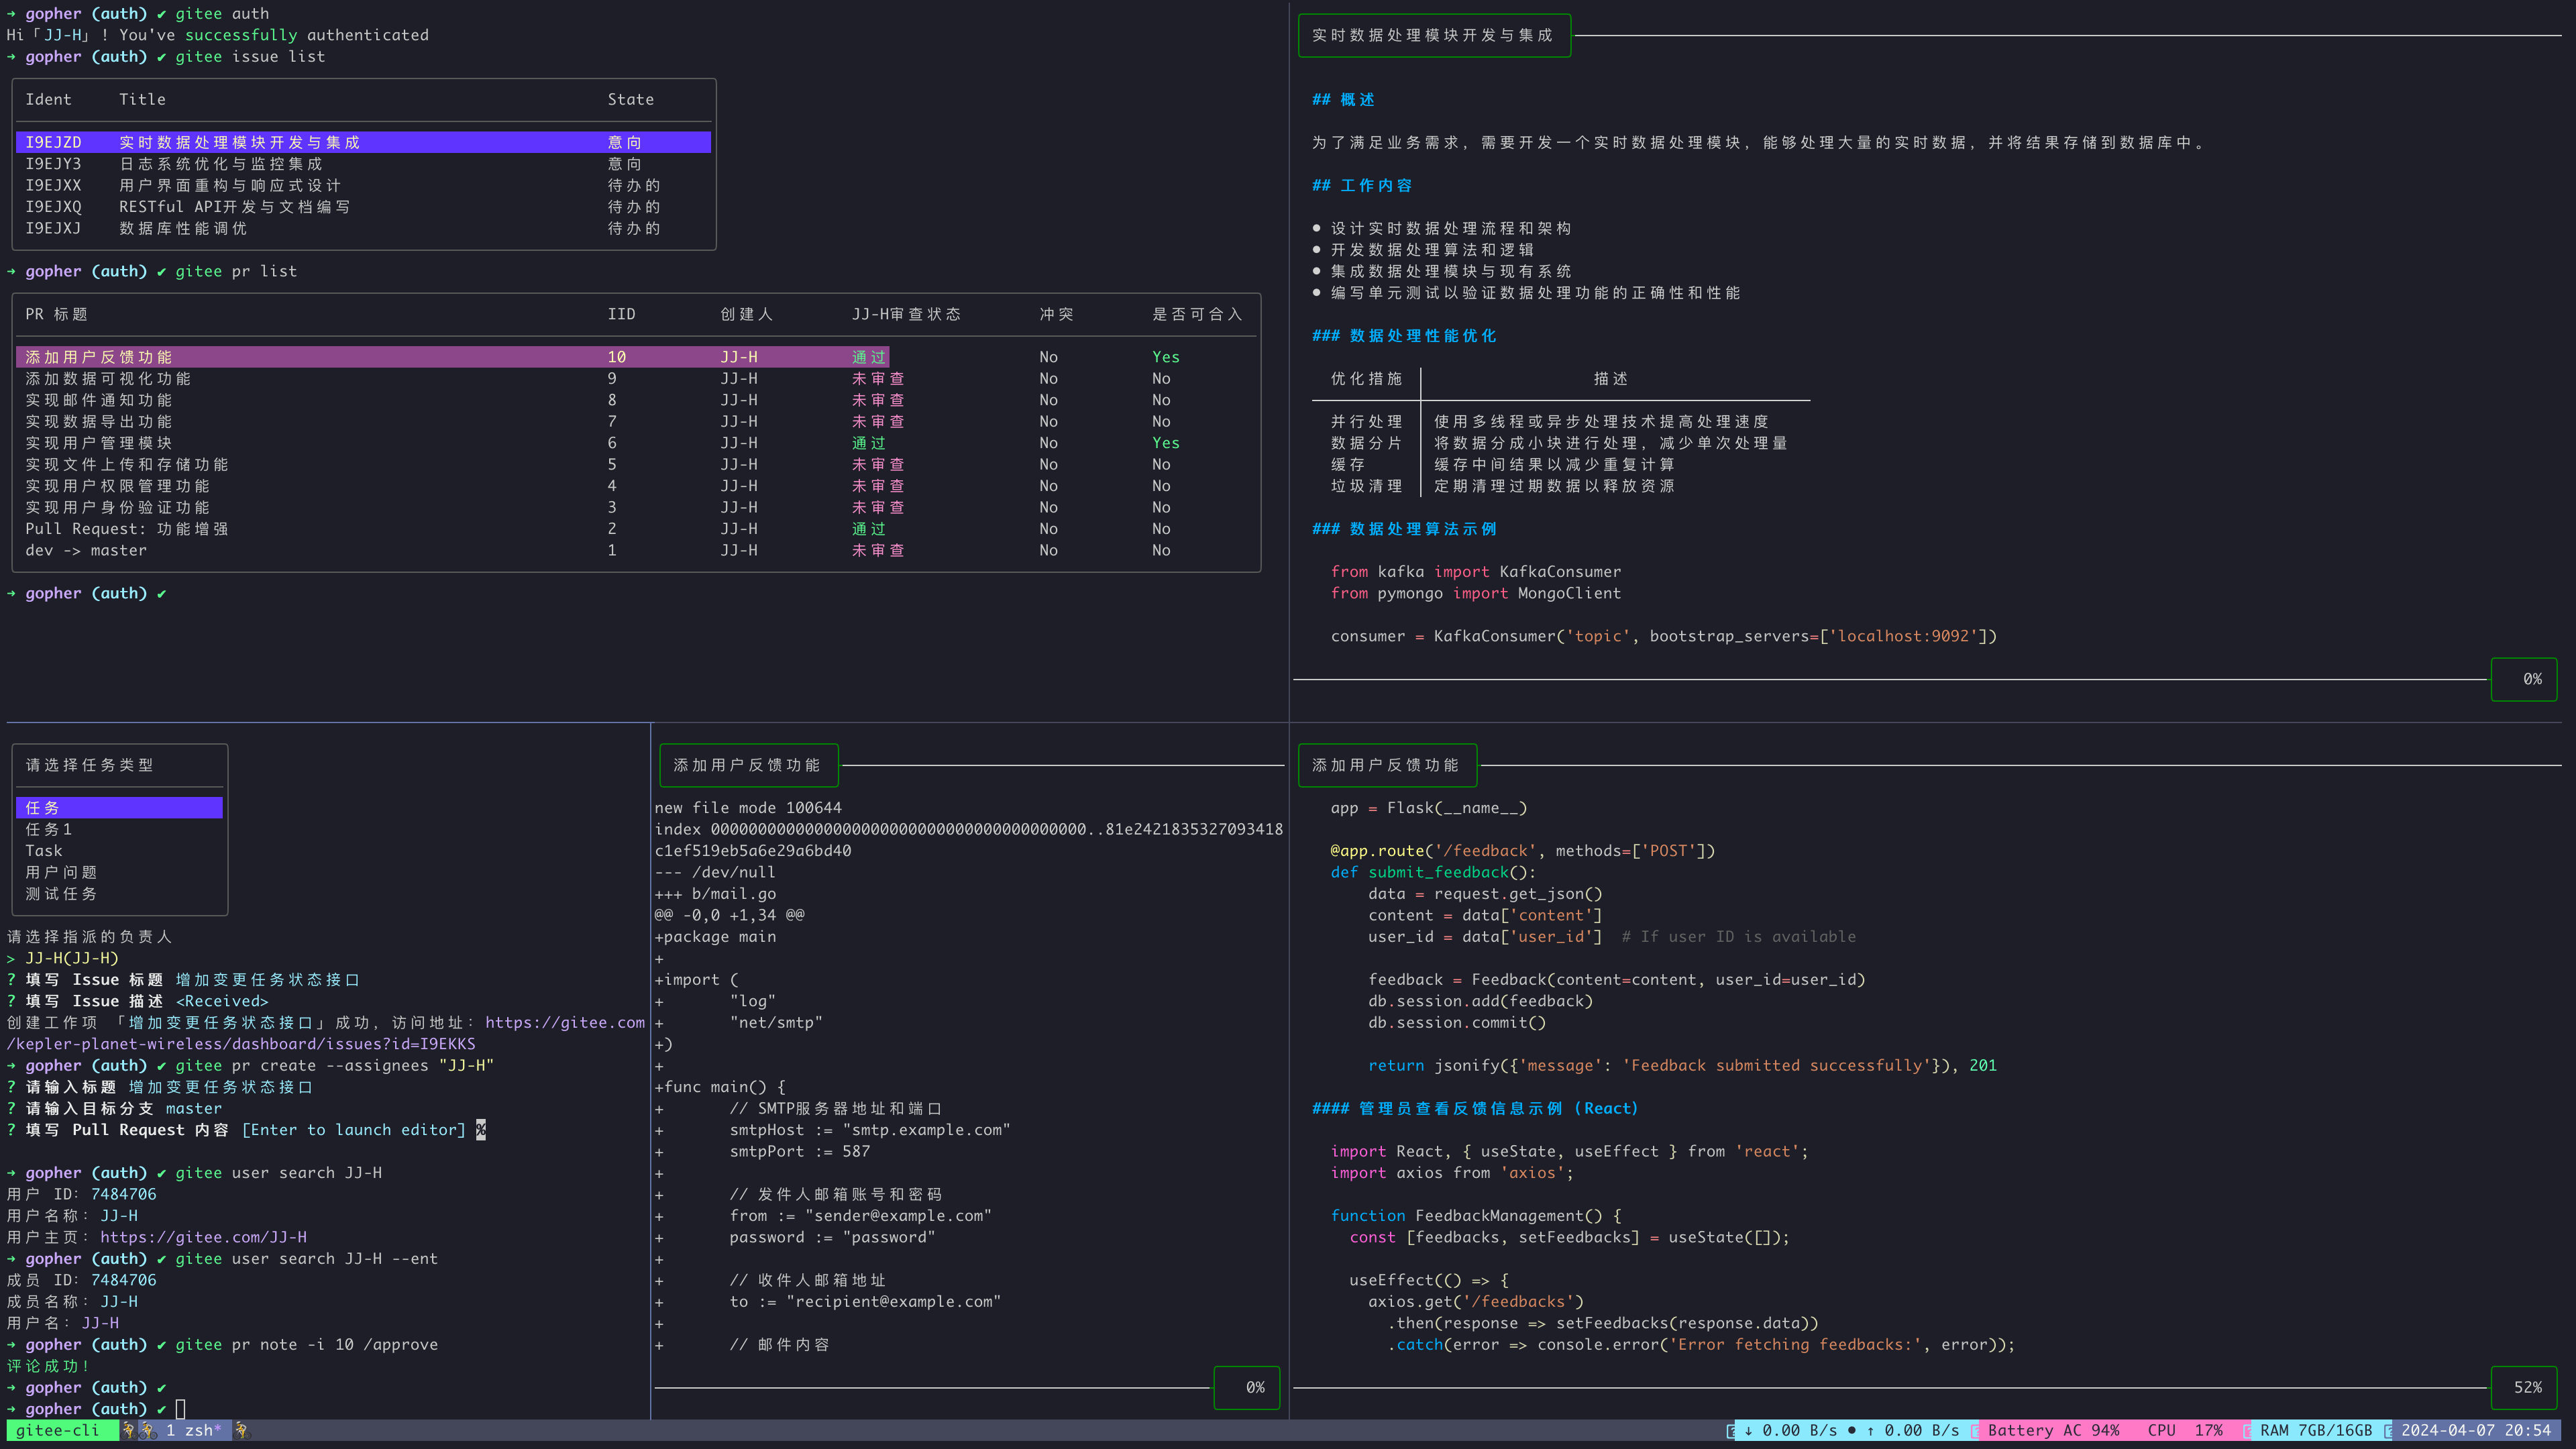
Task: Click the '### 数据处理算法示例' heading
Action: (x=1404, y=529)
